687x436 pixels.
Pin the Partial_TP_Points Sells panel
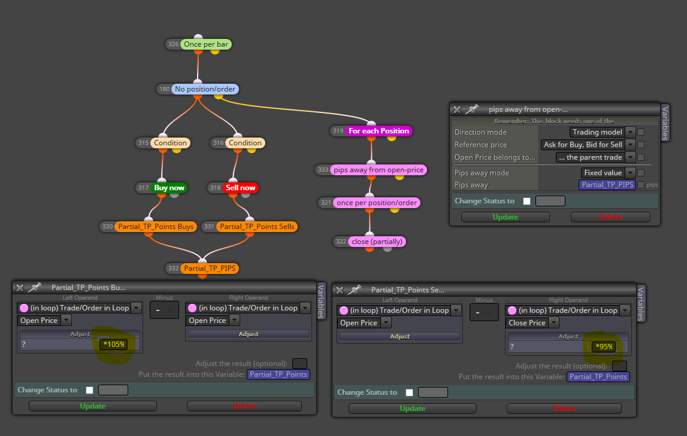pos(354,289)
